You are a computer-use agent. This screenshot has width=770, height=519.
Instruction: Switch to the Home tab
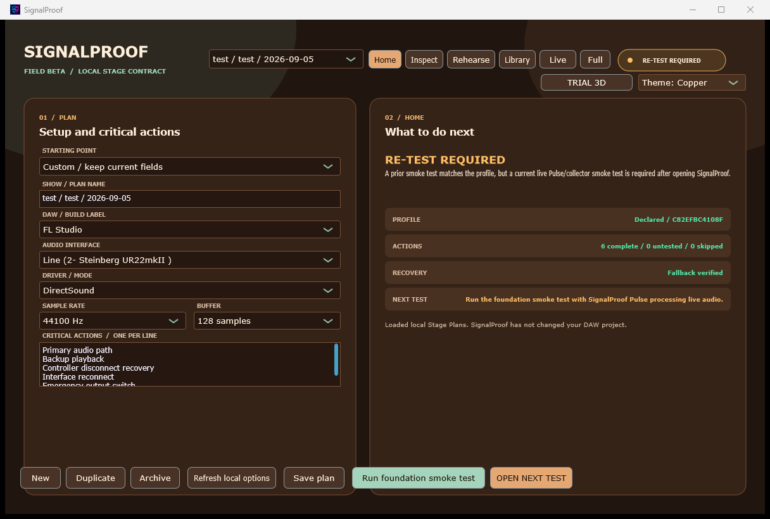[385, 60]
